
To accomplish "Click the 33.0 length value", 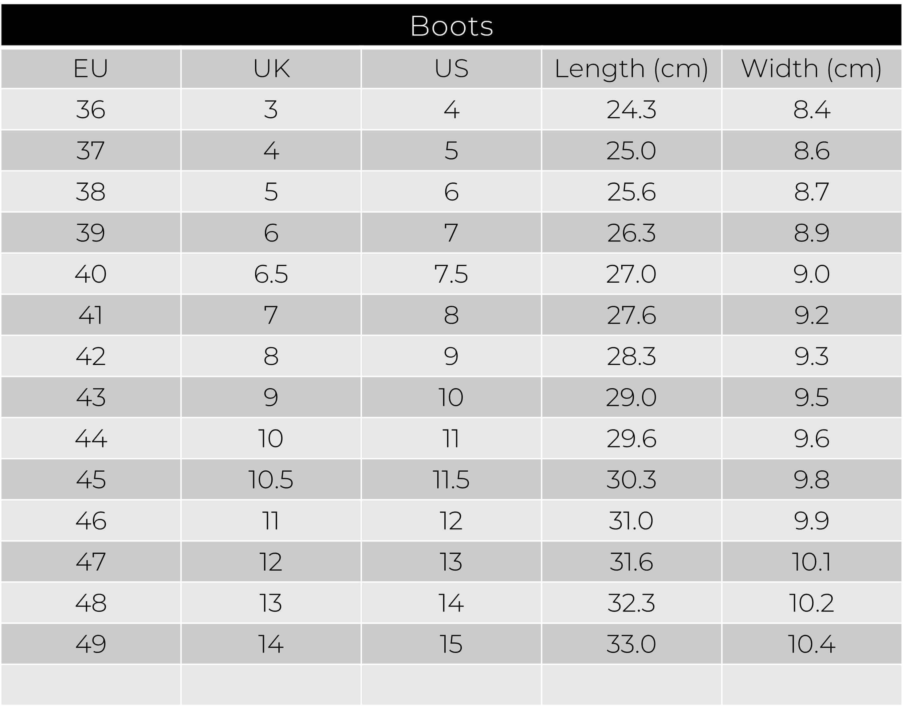I will 631,644.
